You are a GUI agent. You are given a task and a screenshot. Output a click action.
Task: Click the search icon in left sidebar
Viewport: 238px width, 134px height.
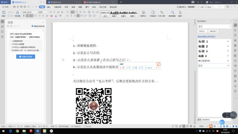point(3,37)
